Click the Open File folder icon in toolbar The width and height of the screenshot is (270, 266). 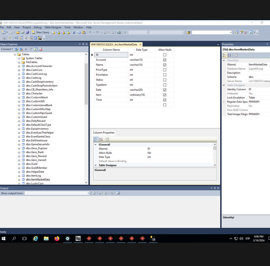18,32
